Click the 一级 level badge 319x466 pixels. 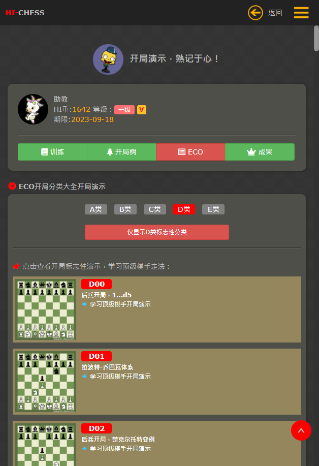click(x=124, y=110)
